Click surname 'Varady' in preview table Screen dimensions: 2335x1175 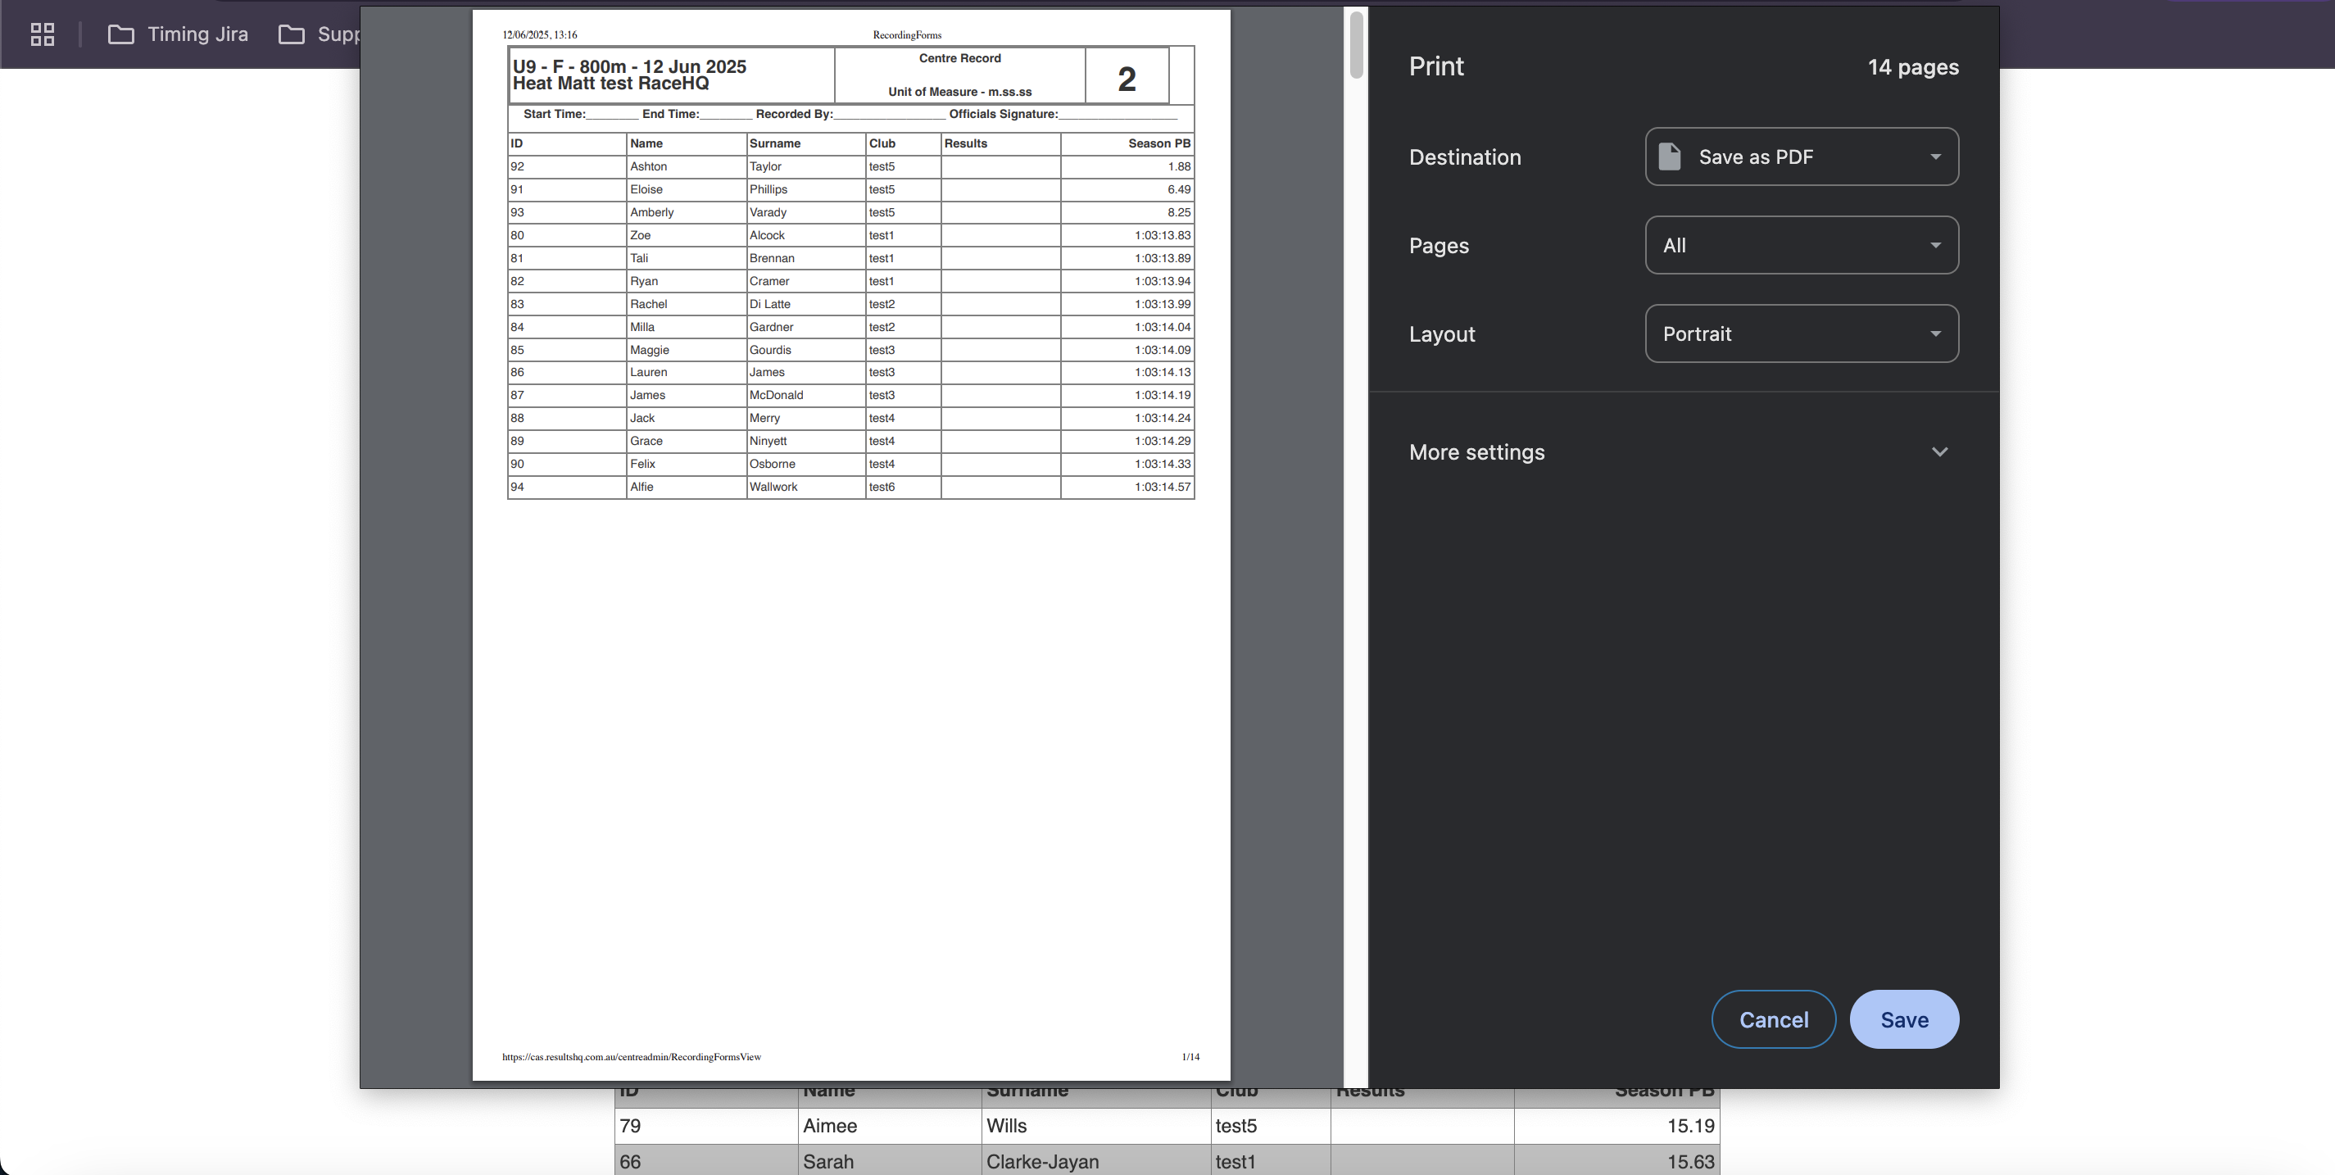tap(767, 212)
